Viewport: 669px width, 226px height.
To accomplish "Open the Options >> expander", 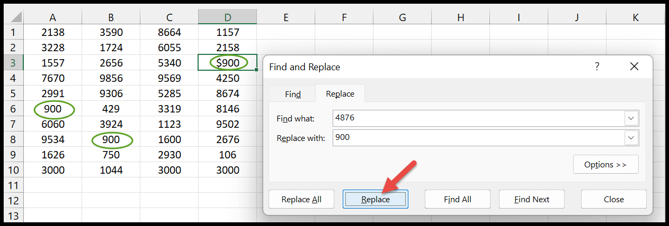I will 605,165.
